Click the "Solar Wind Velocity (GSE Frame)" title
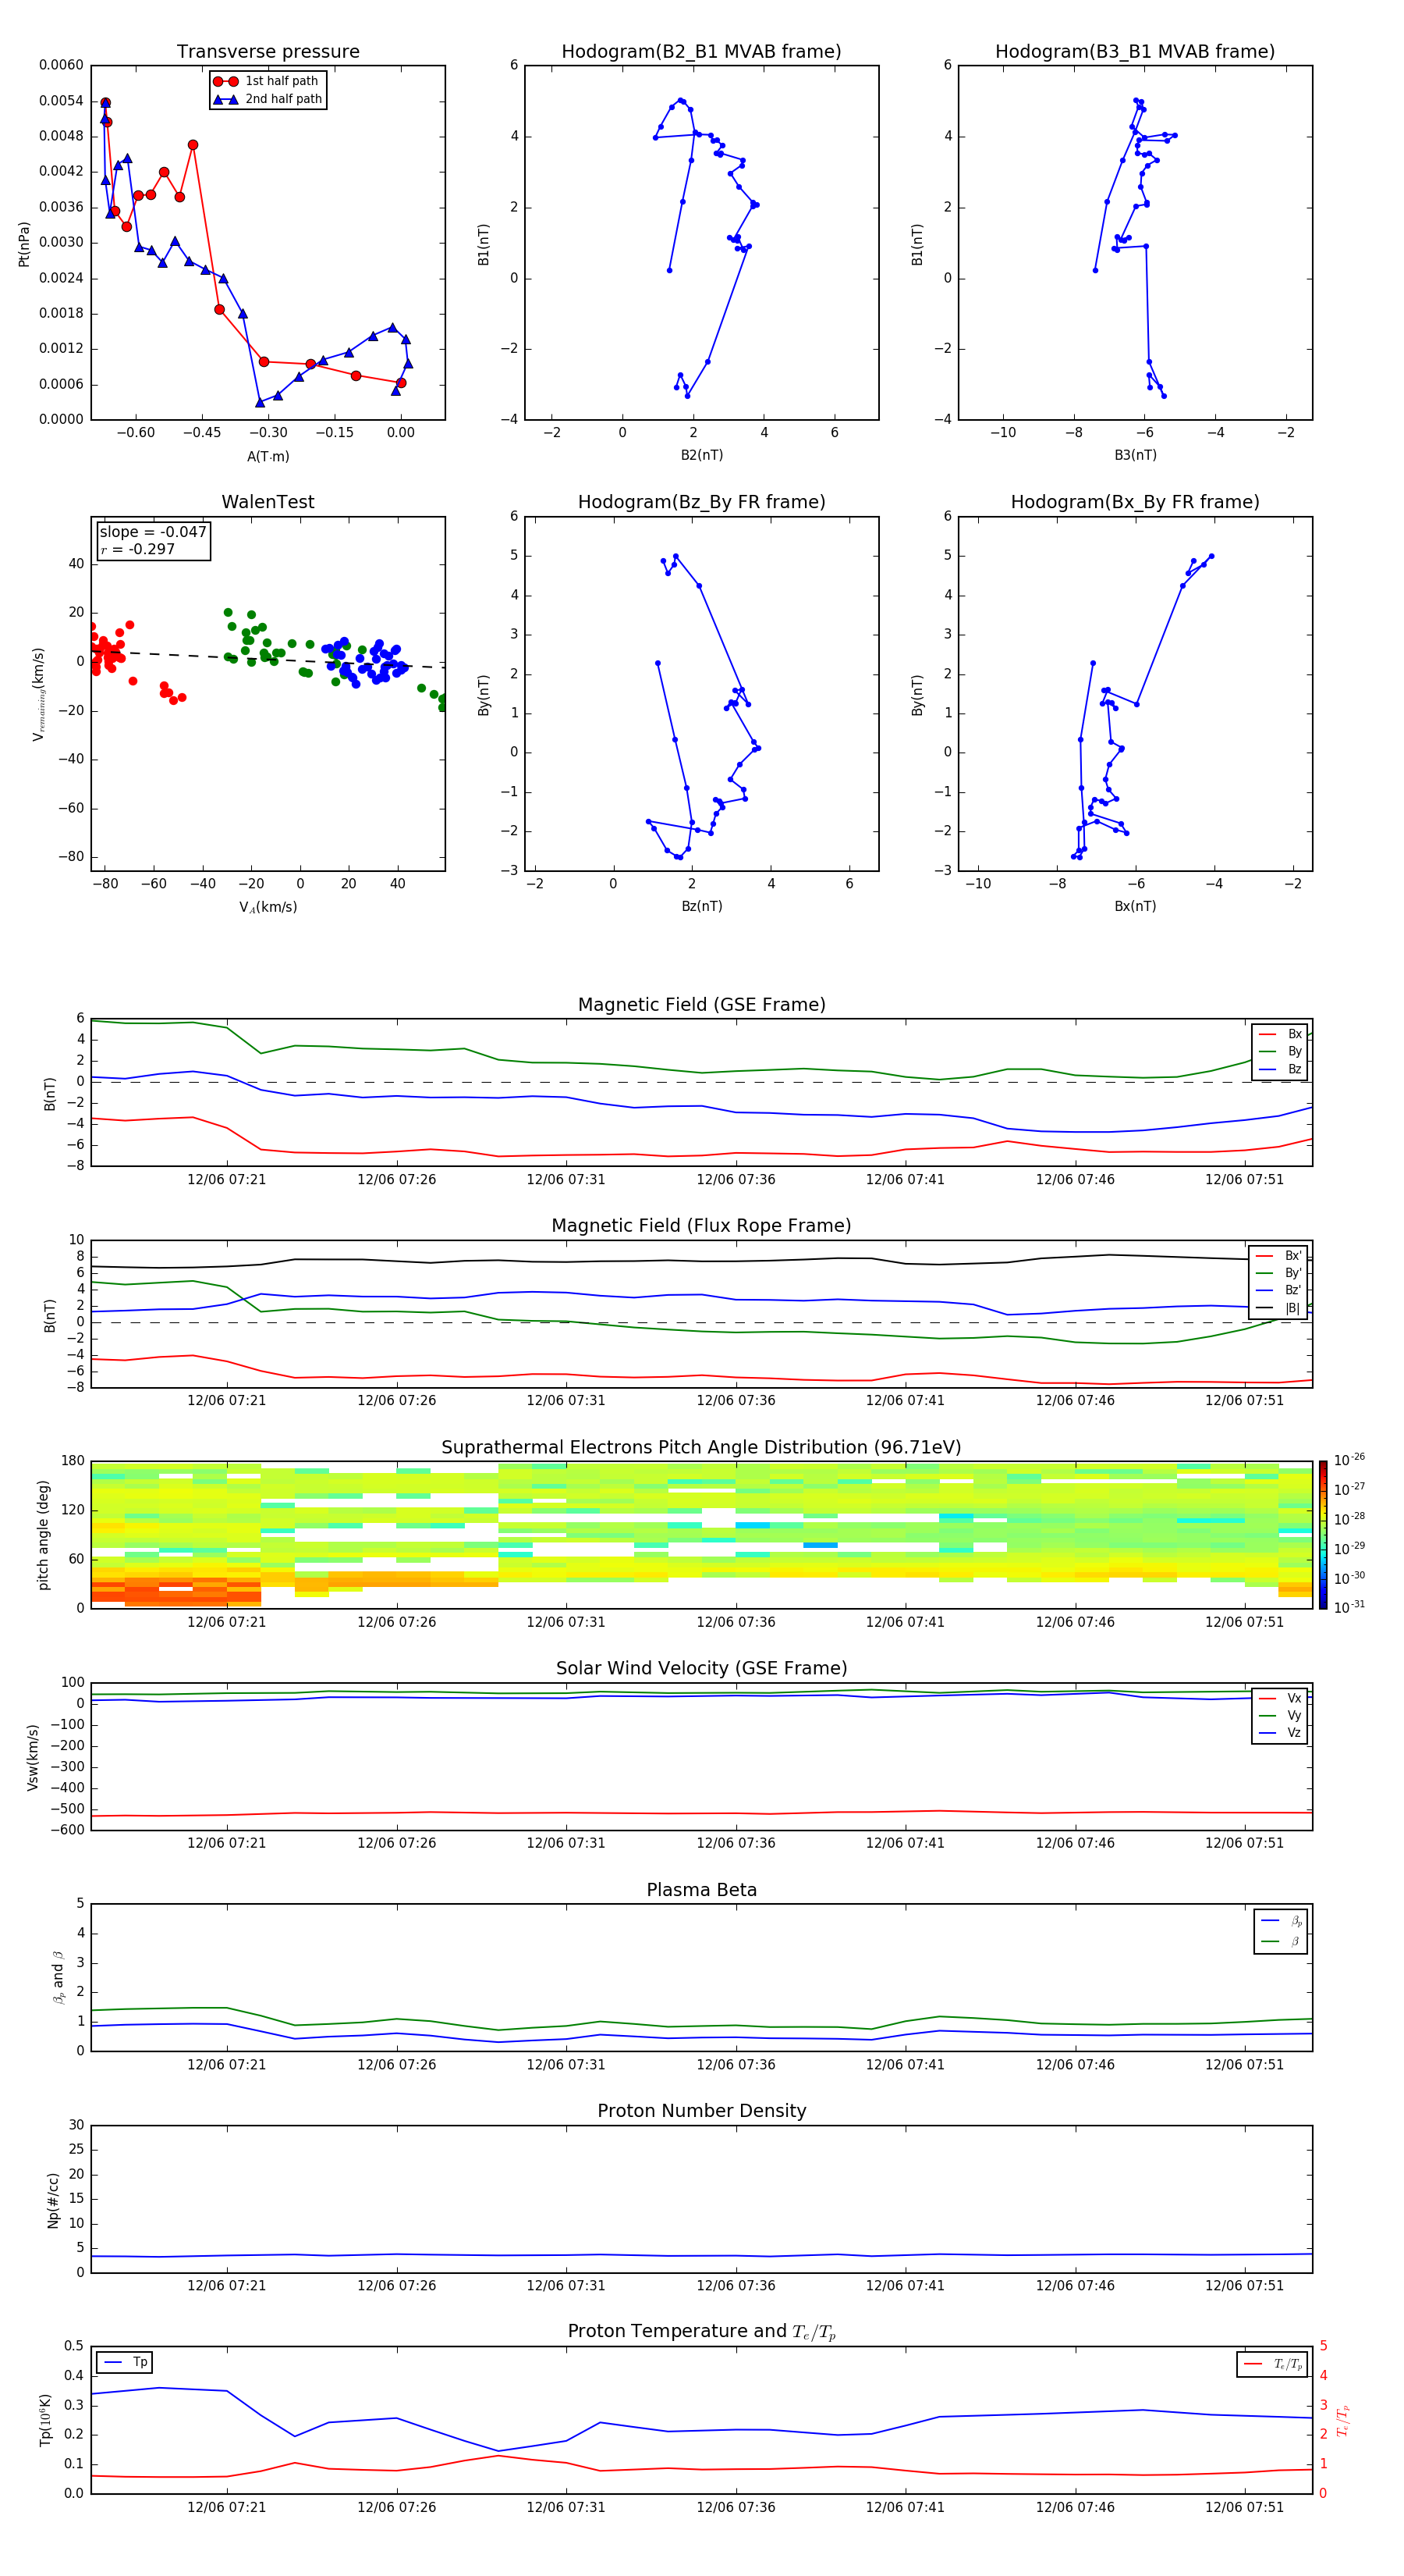The image size is (1404, 2576). click(701, 1669)
